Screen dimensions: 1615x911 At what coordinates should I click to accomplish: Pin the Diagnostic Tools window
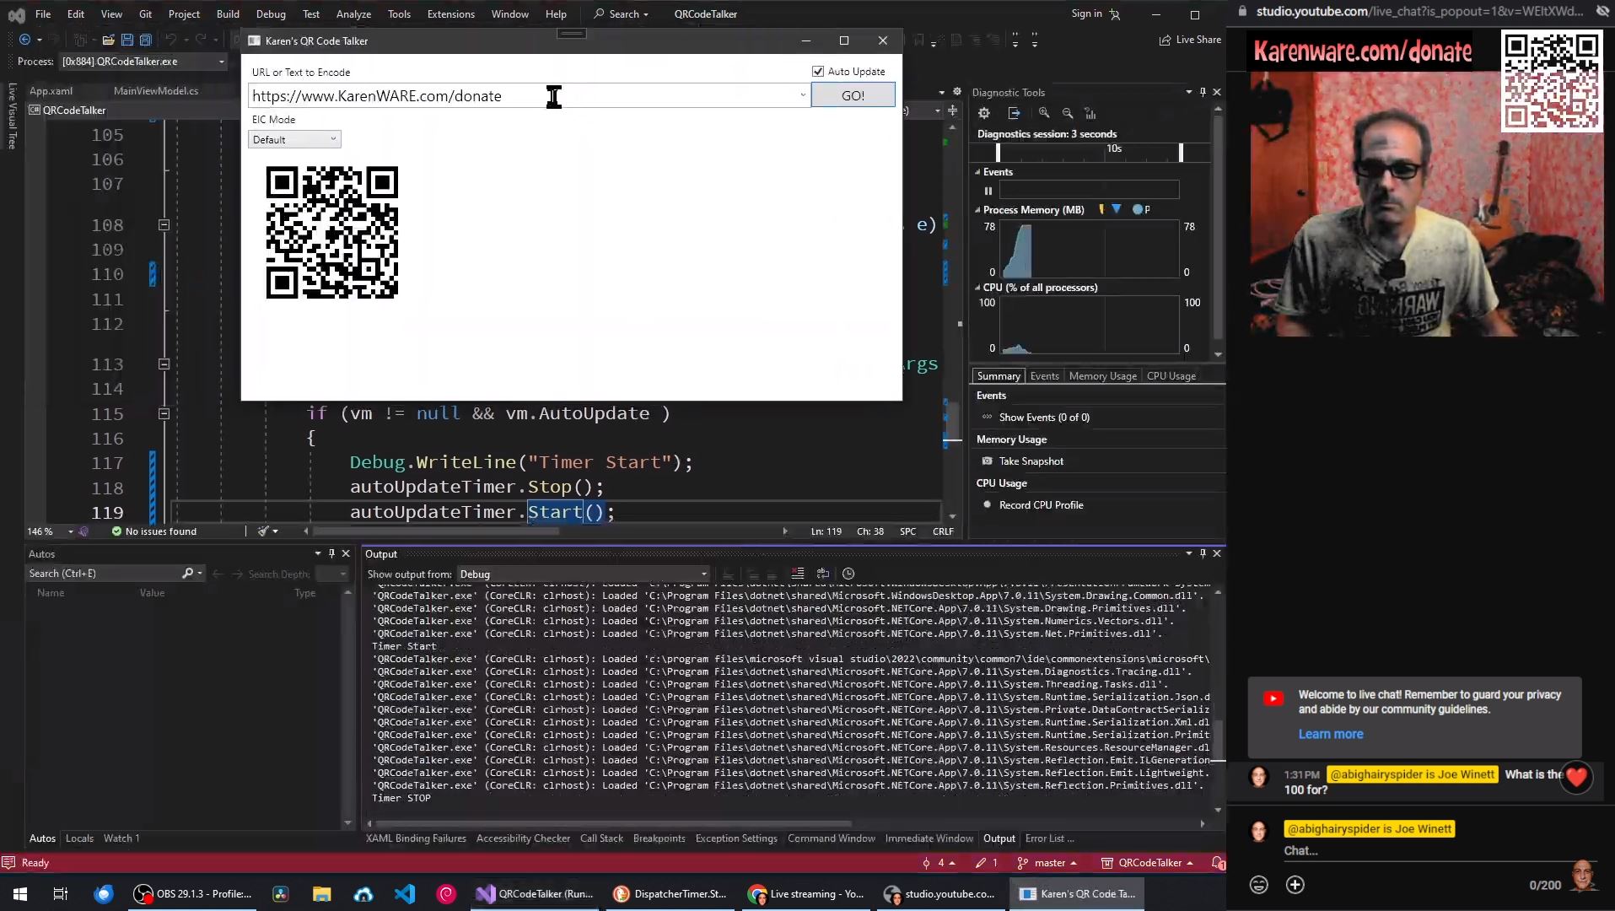click(1203, 92)
